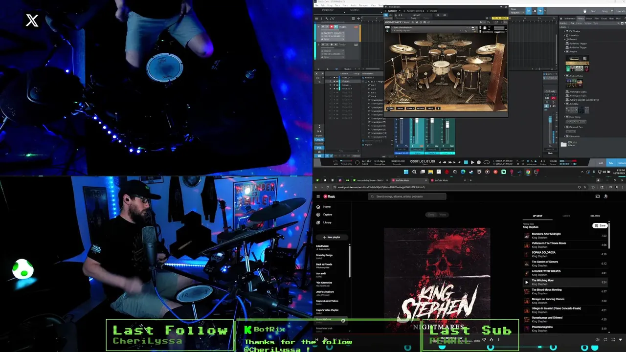Switch the player to Video mode
Screen dimensions: 626x352
[x=443, y=215]
